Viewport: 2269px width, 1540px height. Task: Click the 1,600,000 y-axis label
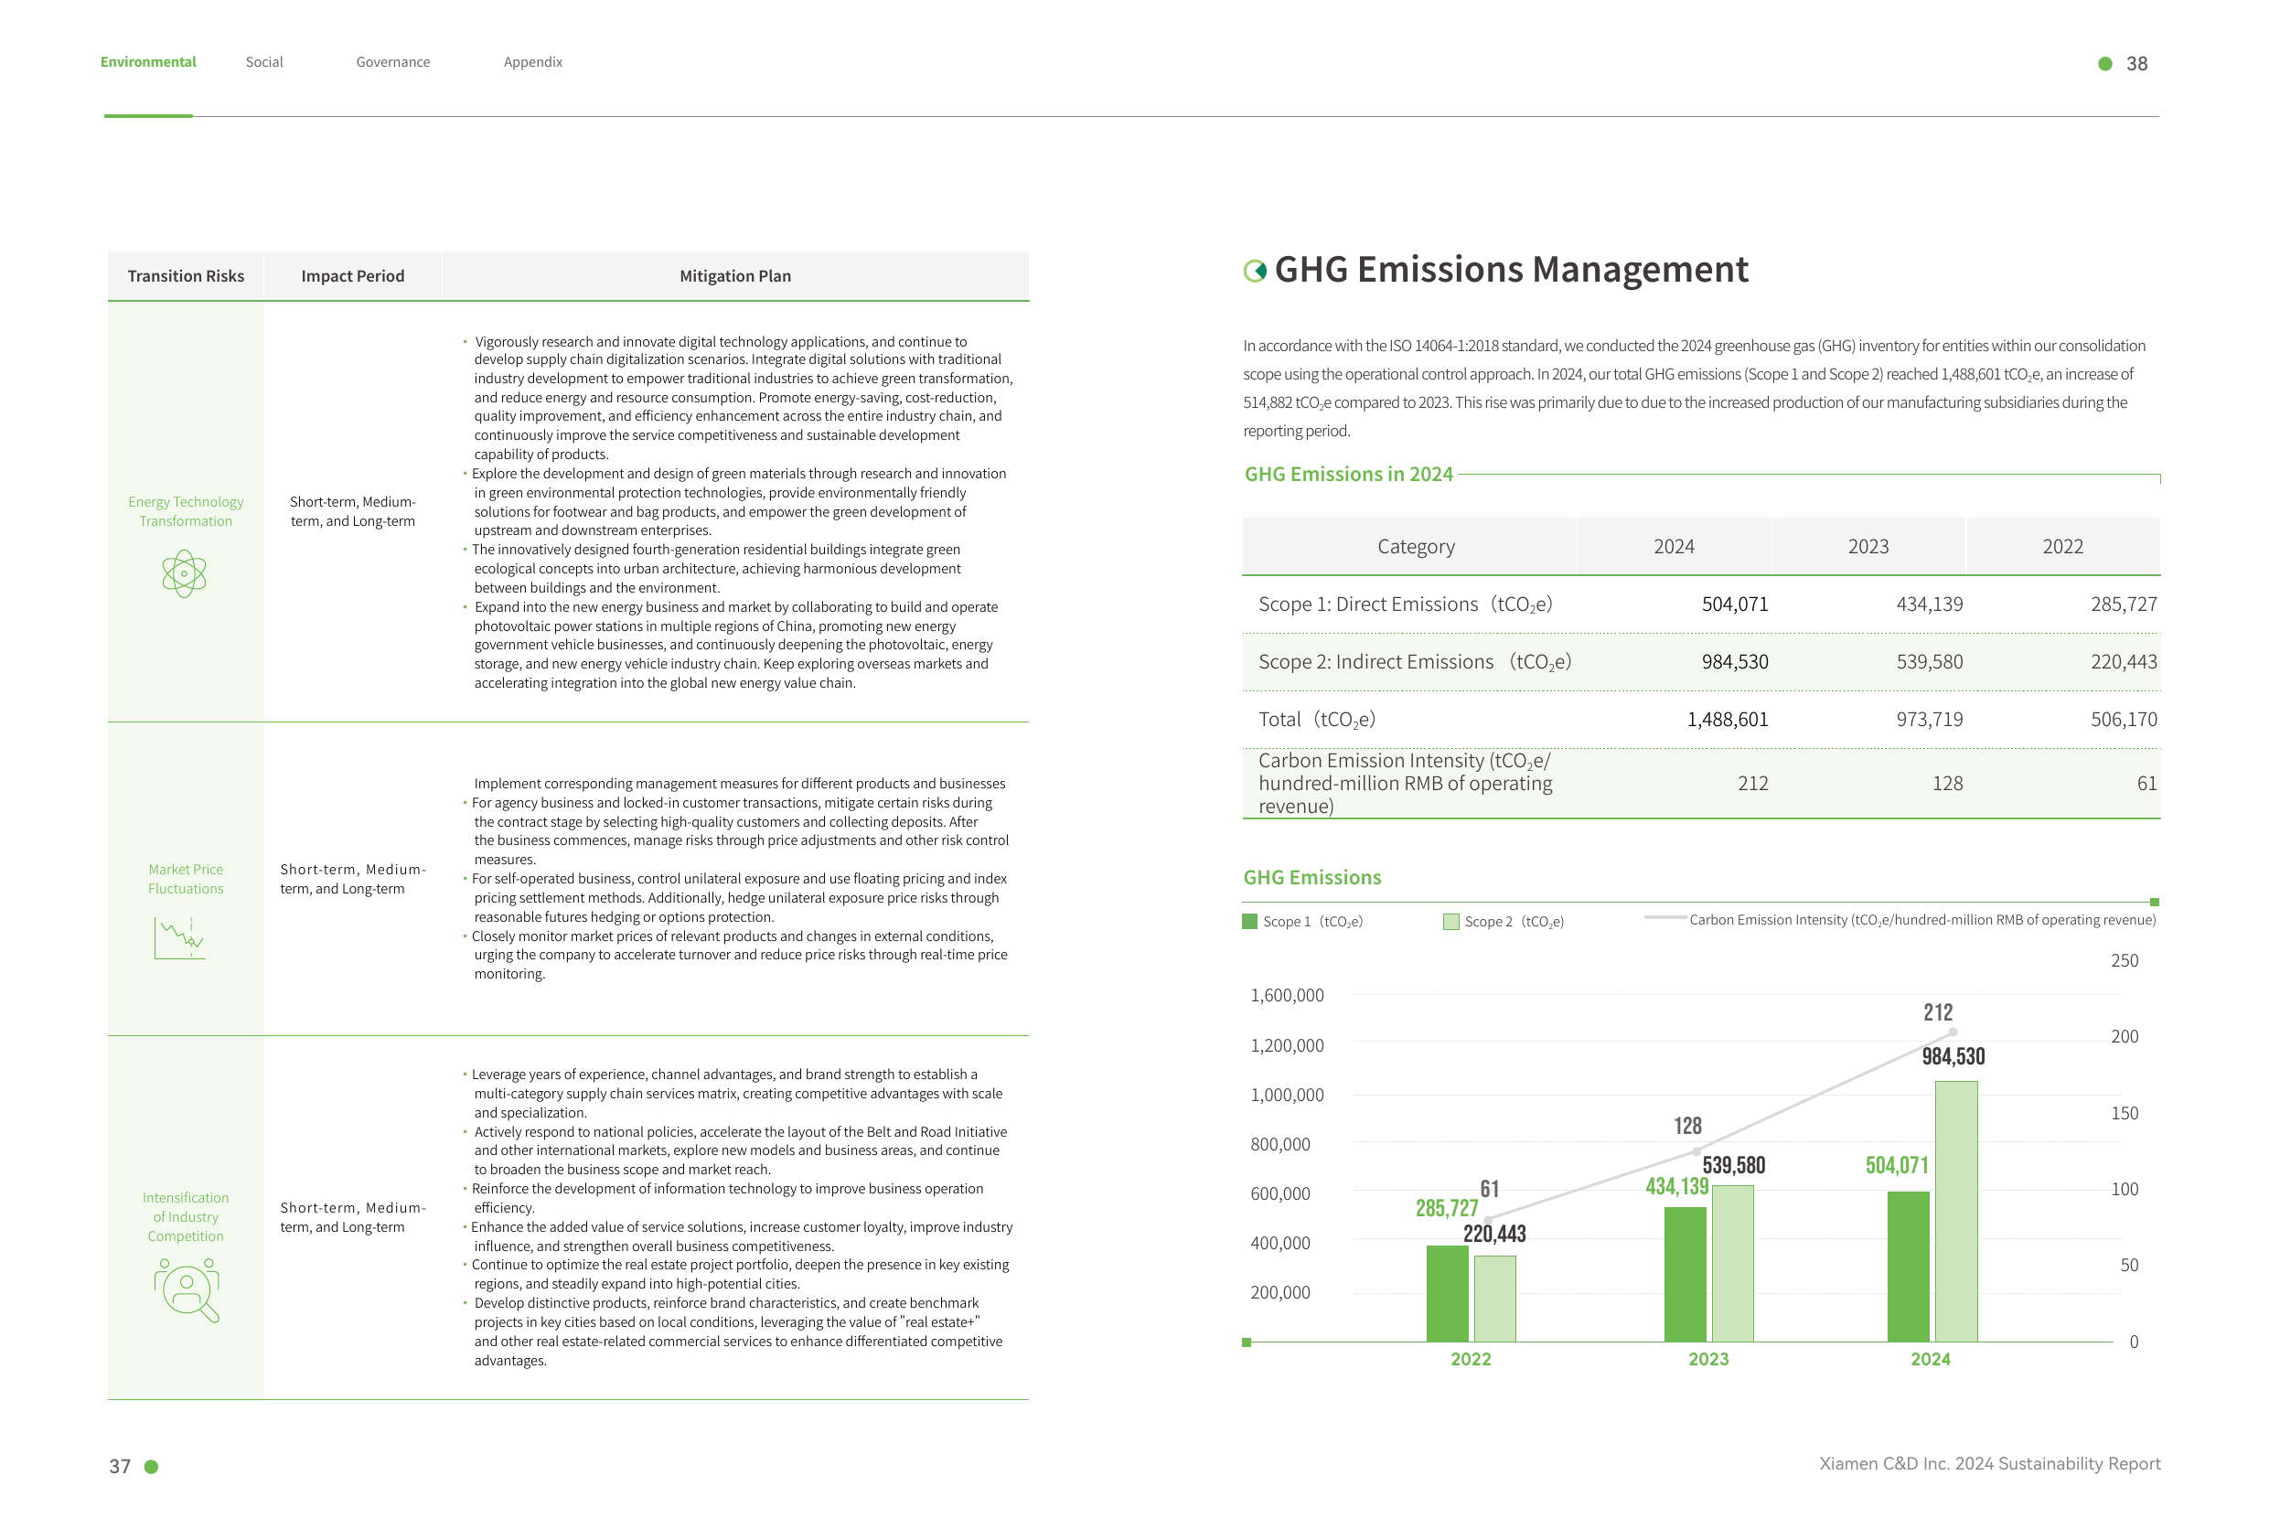(1287, 995)
